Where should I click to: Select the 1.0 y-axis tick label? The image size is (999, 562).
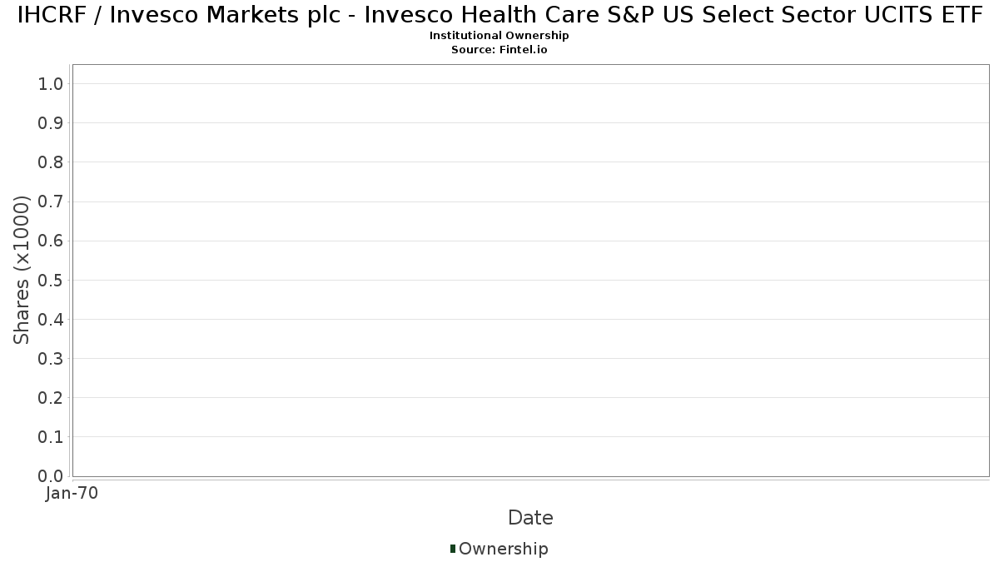pos(51,83)
